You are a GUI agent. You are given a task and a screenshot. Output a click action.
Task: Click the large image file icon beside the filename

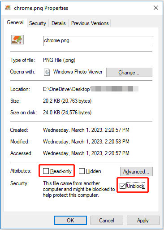coord(17,39)
